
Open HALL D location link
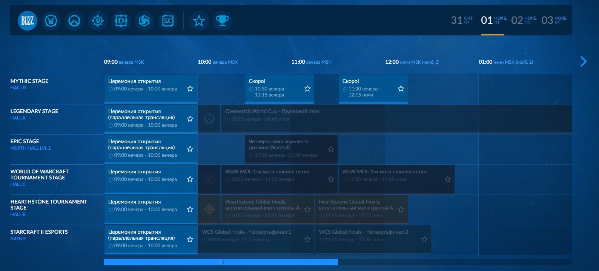pyautogui.click(x=18, y=88)
